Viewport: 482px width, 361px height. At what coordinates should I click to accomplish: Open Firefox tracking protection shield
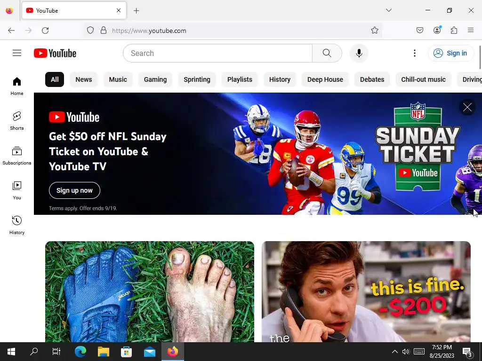90,31
